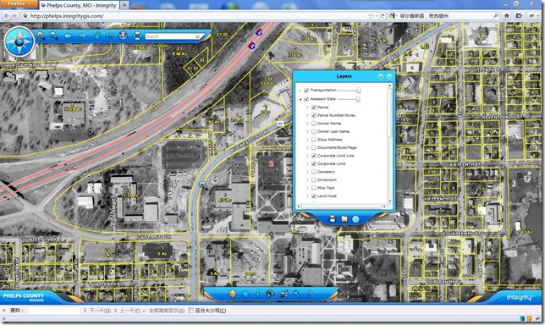
Task: Bookmark page with the star icon
Action: click(371, 15)
